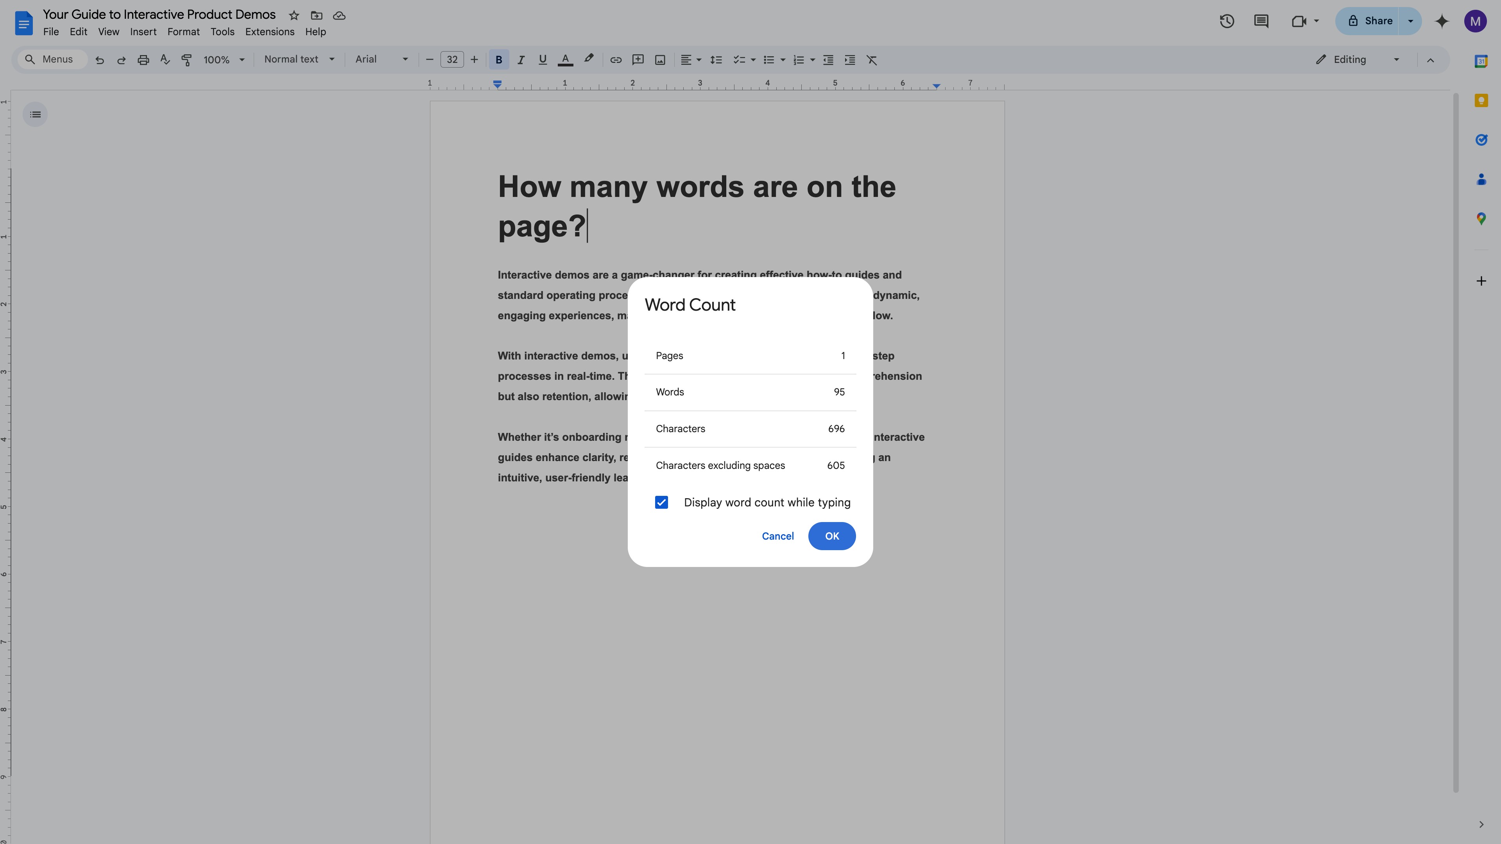
Task: Collapse the toolbar with the chevron
Action: [1431, 60]
